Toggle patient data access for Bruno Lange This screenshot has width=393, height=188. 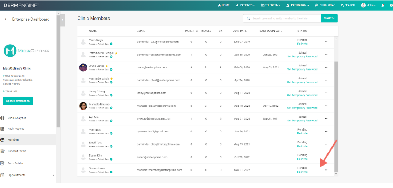click(111, 70)
